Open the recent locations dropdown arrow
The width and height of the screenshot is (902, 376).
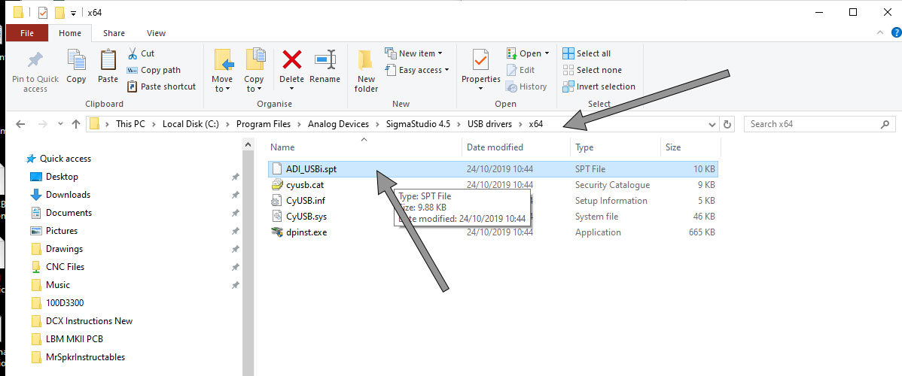[59, 124]
